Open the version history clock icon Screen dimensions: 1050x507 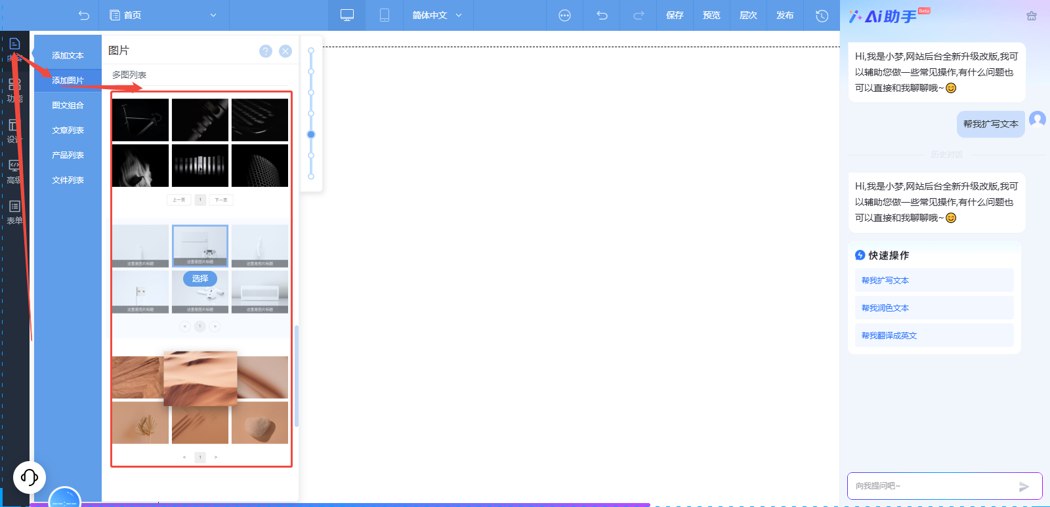822,15
